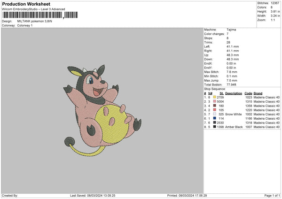Click the 'Colorway 1' value

[25, 25]
